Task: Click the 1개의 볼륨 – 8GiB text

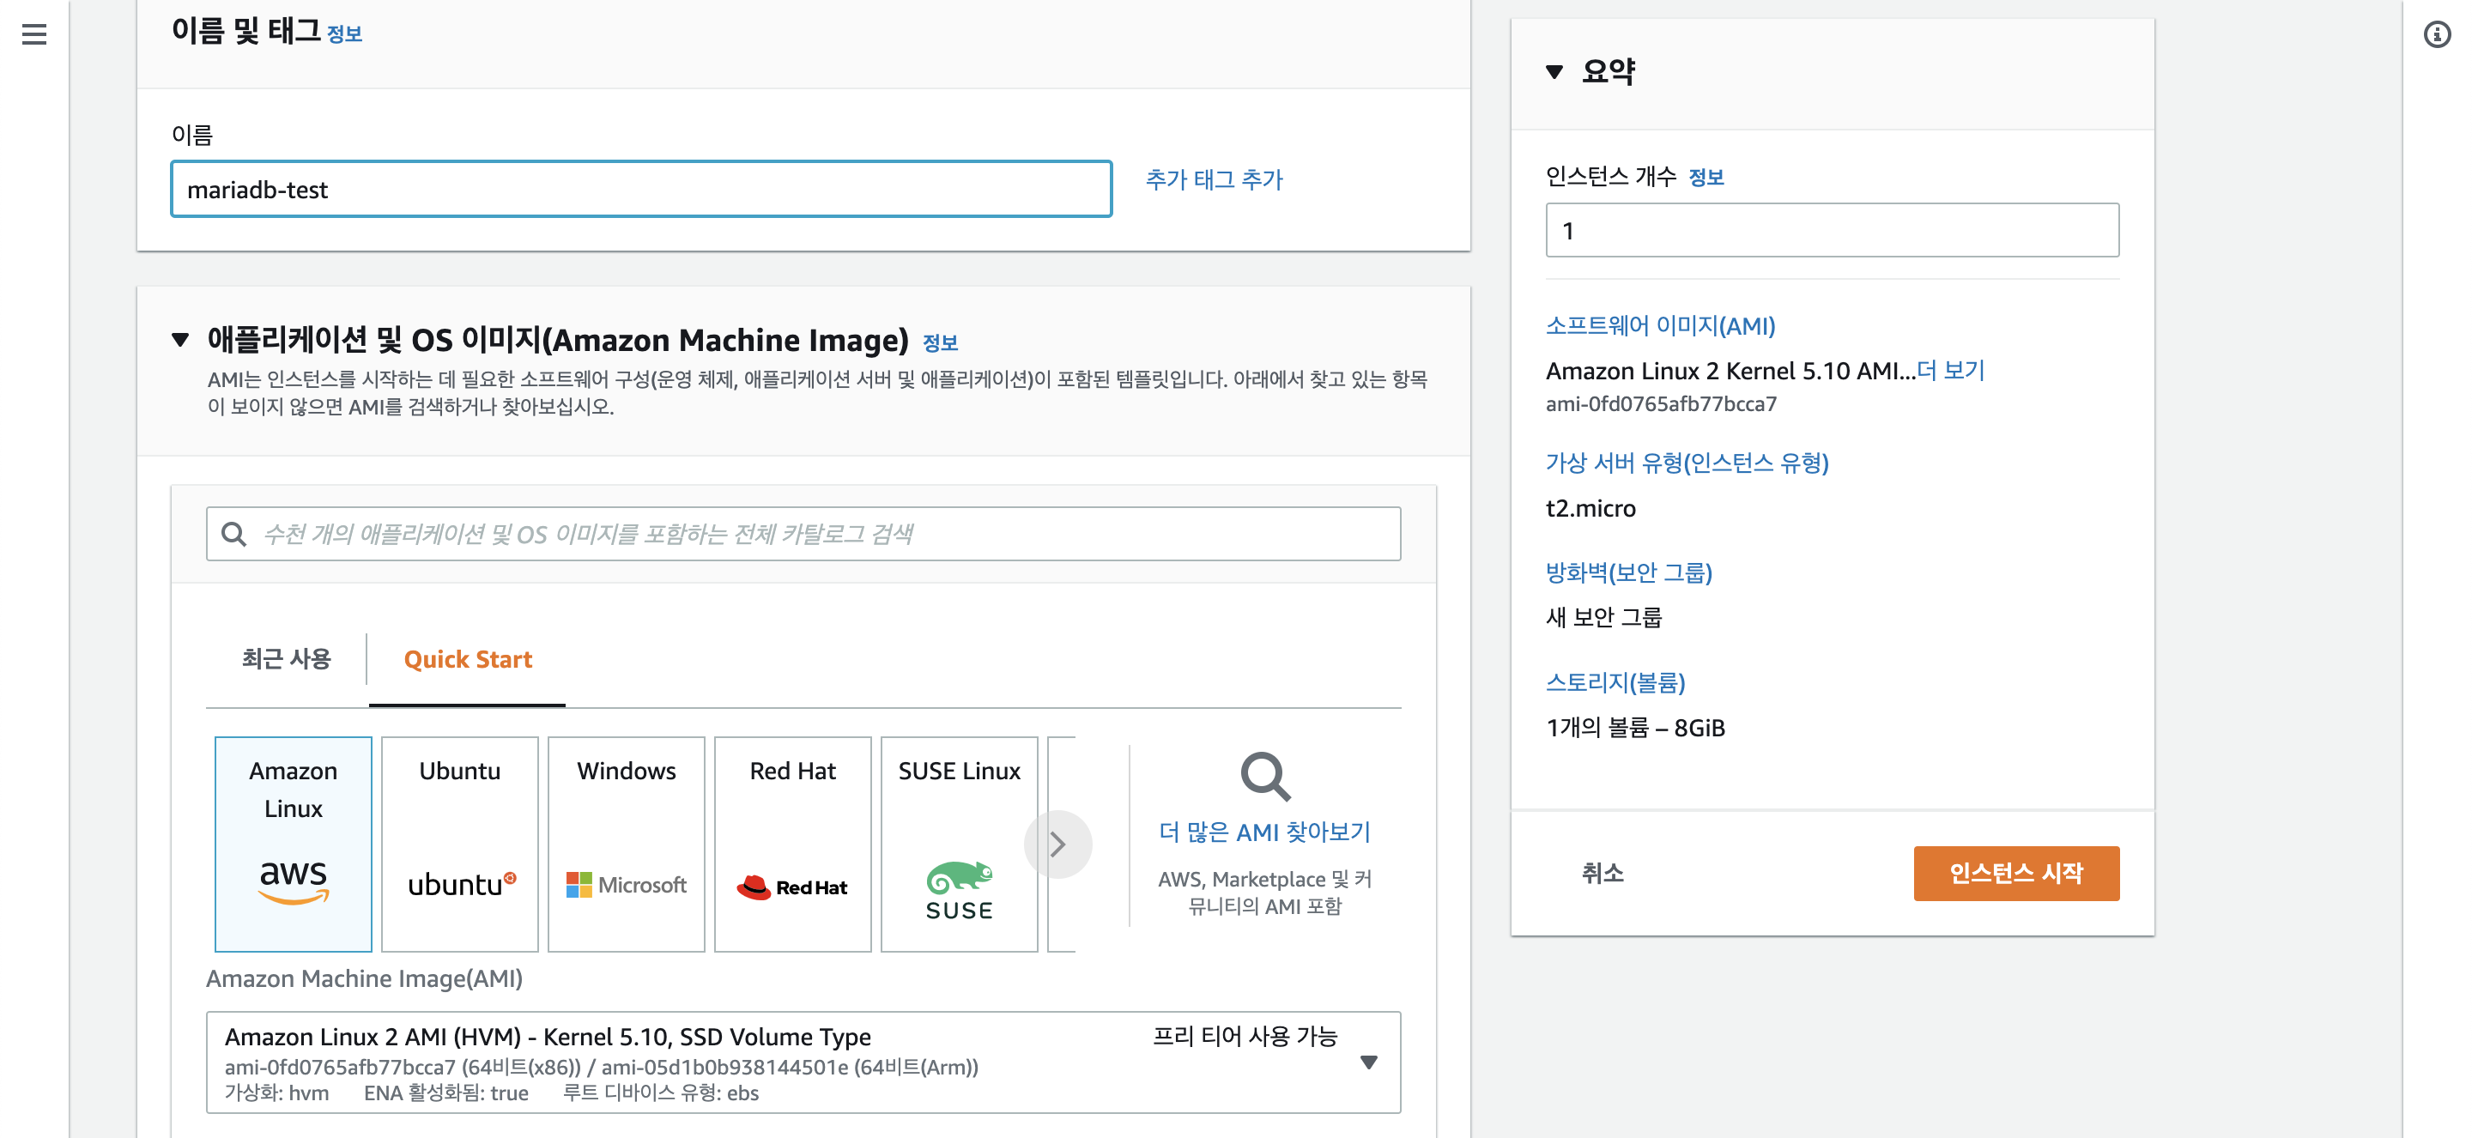Action: coord(1635,729)
